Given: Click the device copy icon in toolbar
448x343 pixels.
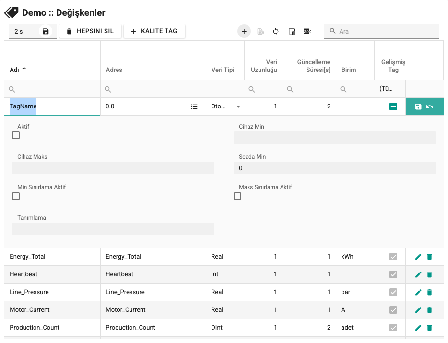Looking at the screenshot, I should click(x=292, y=31).
